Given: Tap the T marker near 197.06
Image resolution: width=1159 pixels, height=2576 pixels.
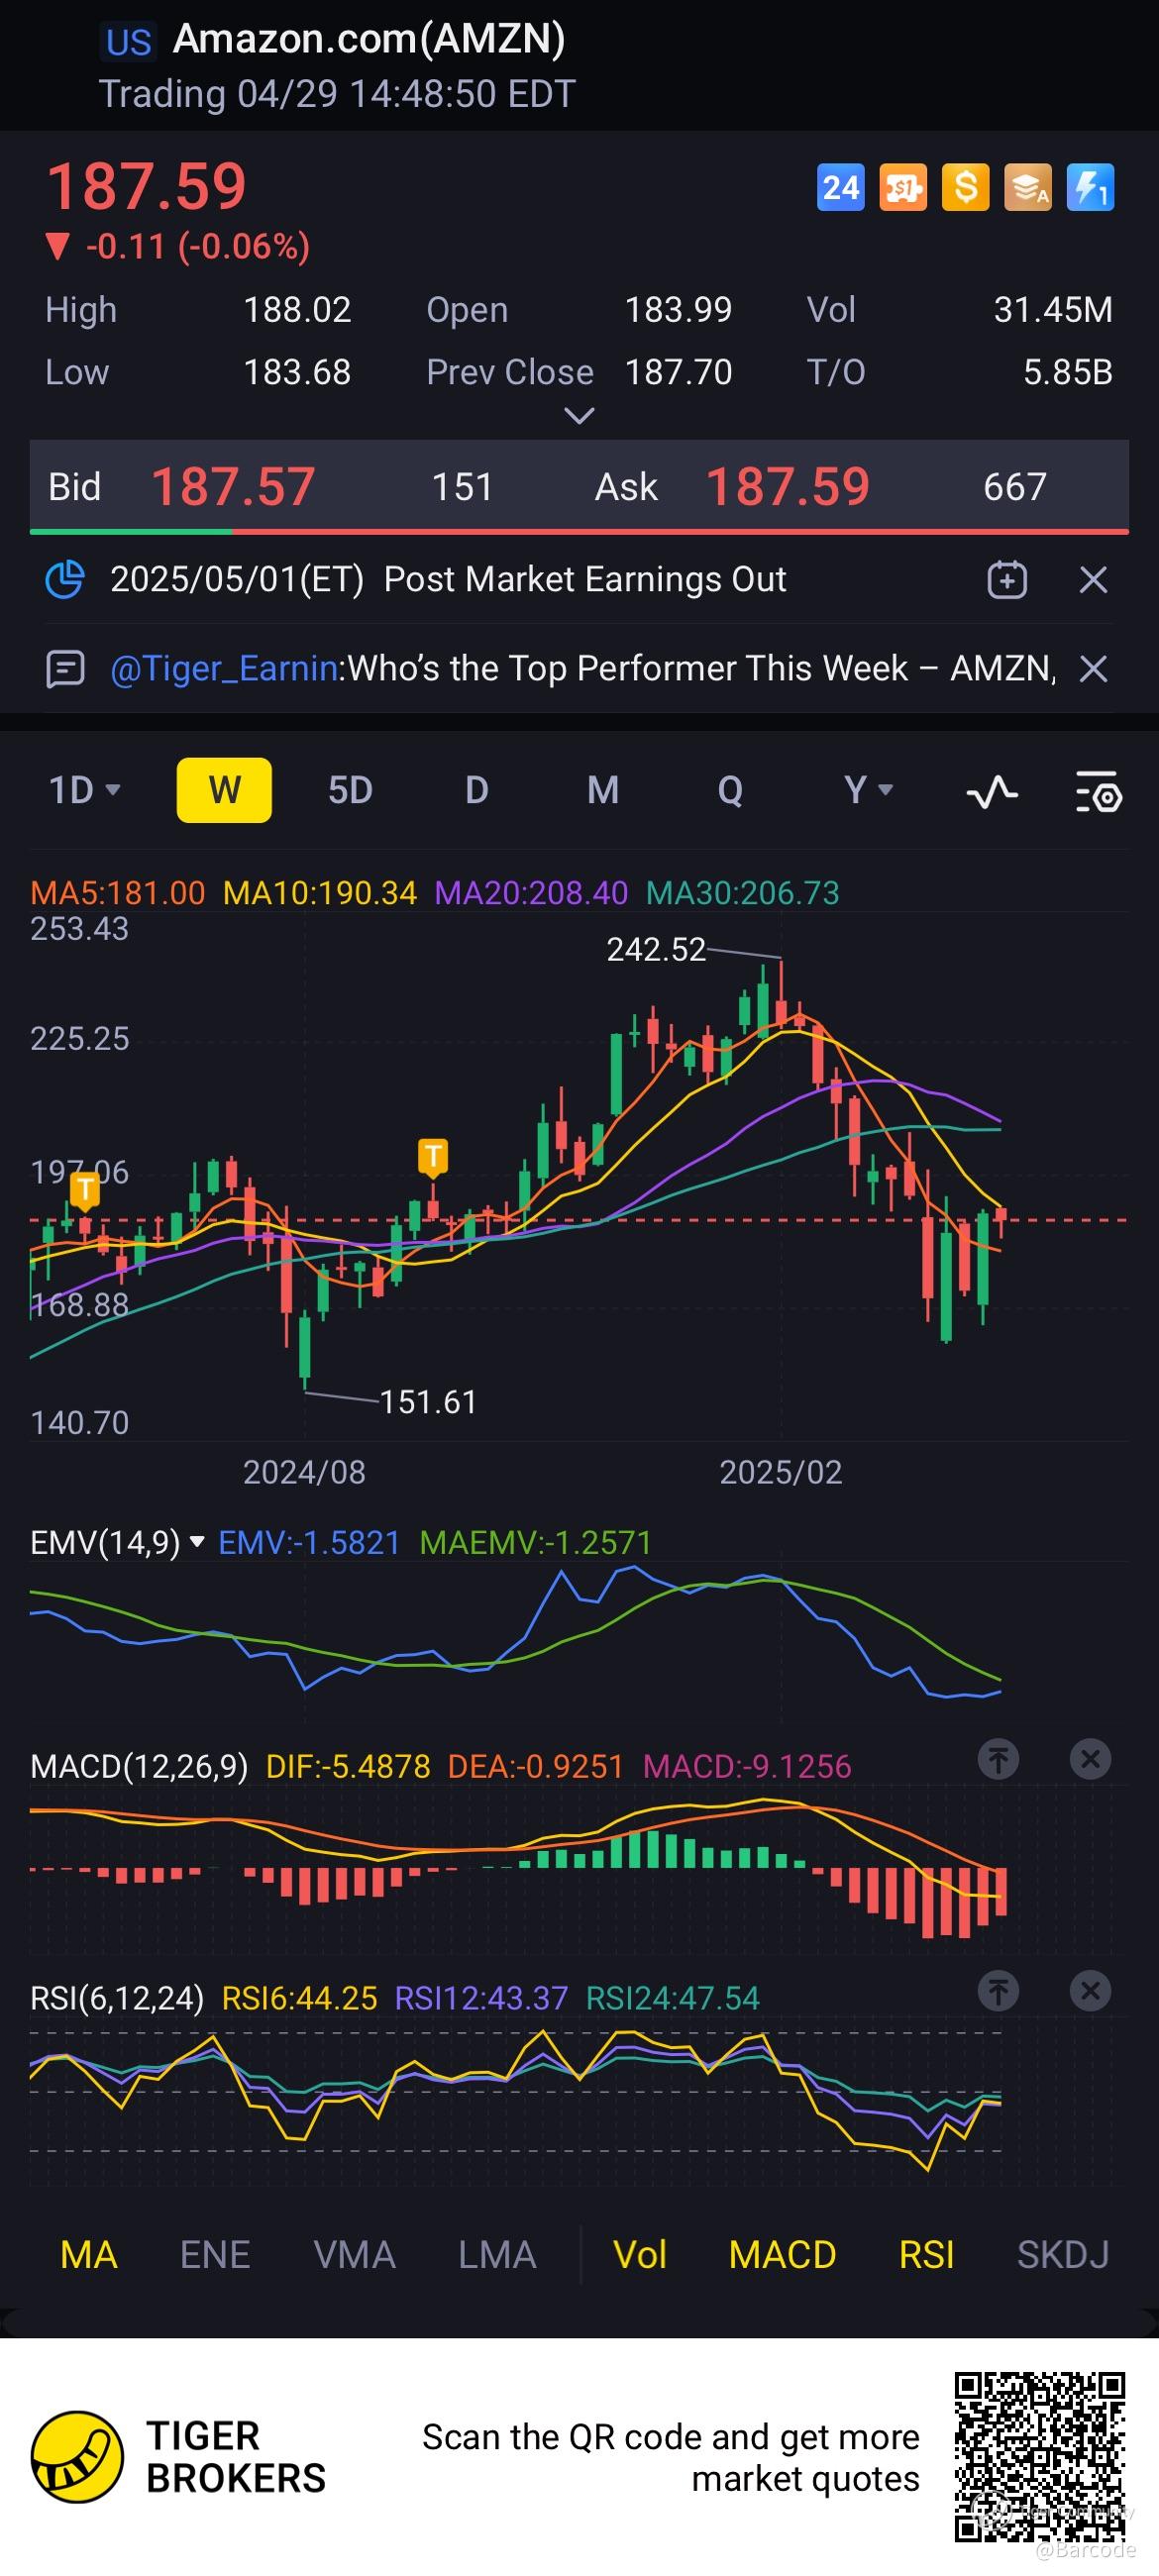Looking at the screenshot, I should [85, 1190].
